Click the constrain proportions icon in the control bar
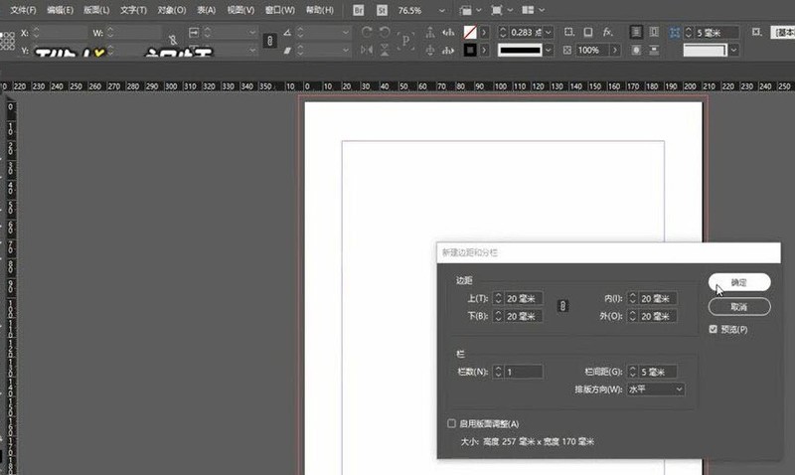Image resolution: width=795 pixels, height=475 pixels. click(x=270, y=41)
